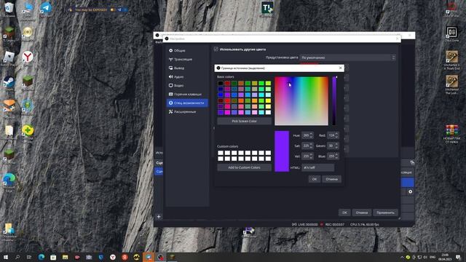Open the Yandex Browser desktop shortcut

click(x=28, y=57)
